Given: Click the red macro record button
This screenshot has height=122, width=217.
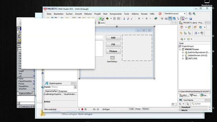Looking at the screenshot, I should pyautogui.click(x=82, y=109).
